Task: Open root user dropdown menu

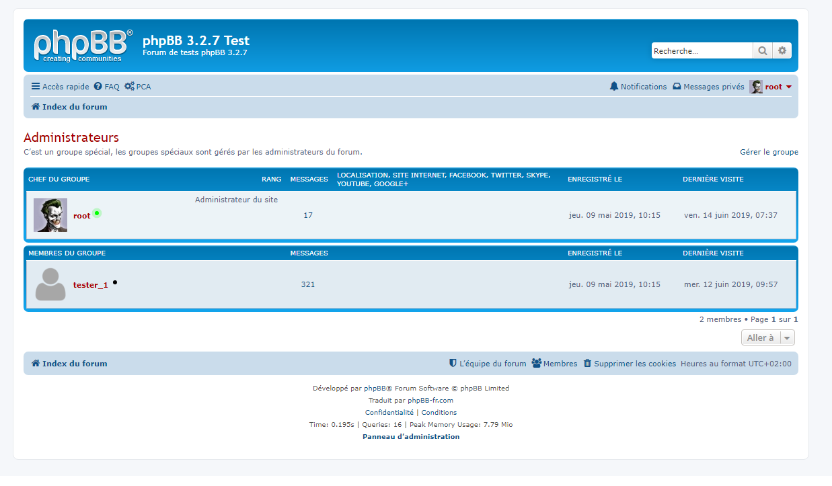Action: 772,87
